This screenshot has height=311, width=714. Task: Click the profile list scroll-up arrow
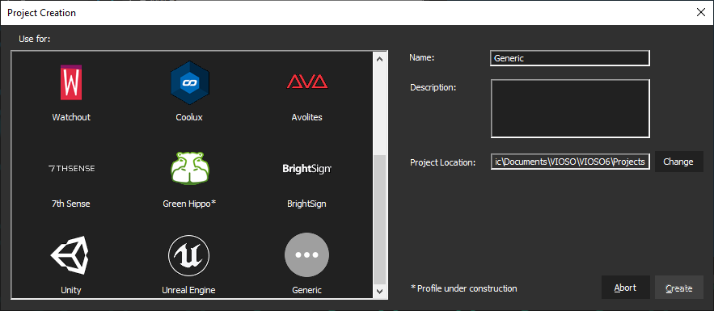pyautogui.click(x=380, y=58)
